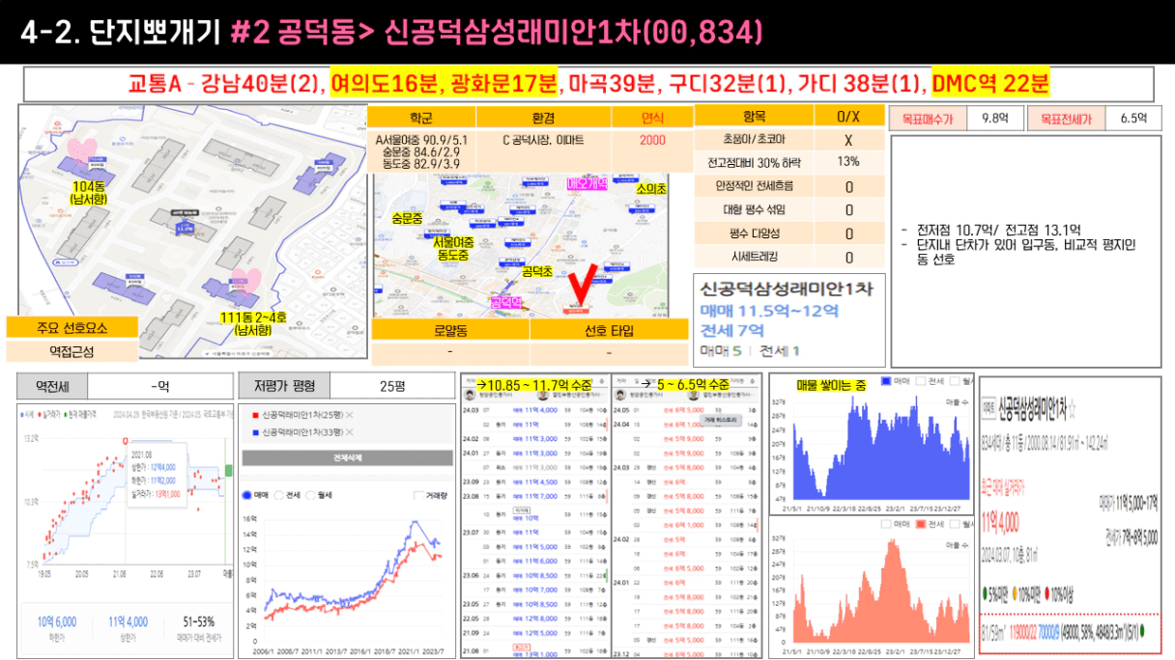This screenshot has width=1175, height=660.
Task: Click the 로얄동 header cell
Action: tap(450, 331)
